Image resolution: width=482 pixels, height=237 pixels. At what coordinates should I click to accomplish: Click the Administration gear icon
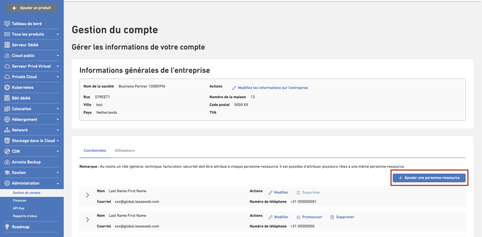(7, 183)
